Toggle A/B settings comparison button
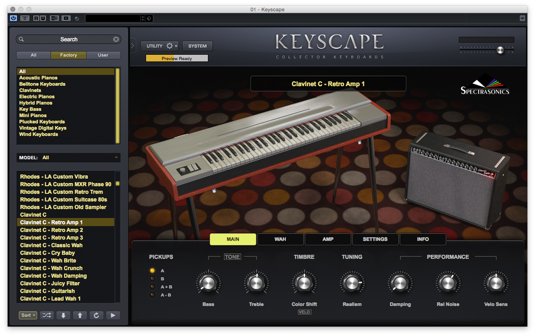 (54, 18)
